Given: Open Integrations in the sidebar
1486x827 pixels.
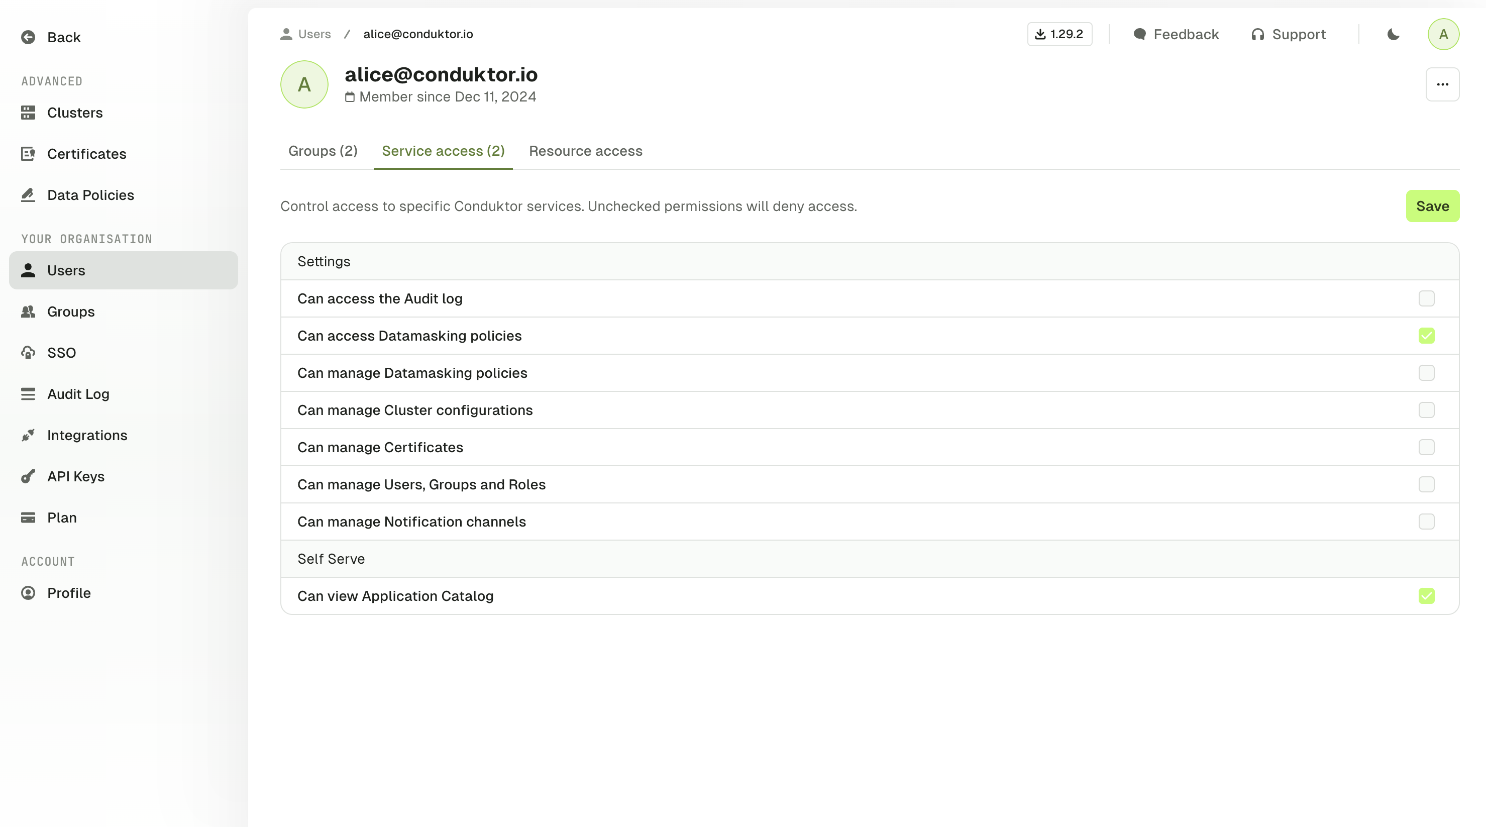Looking at the screenshot, I should (x=124, y=435).
